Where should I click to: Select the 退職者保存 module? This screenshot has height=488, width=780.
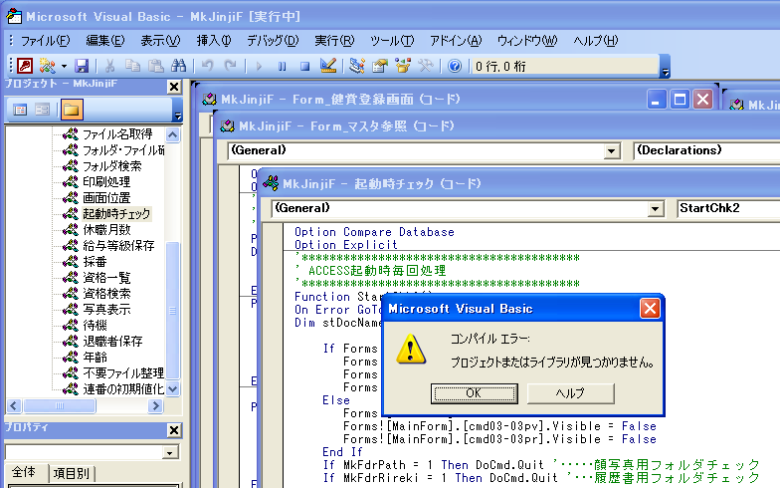click(112, 341)
